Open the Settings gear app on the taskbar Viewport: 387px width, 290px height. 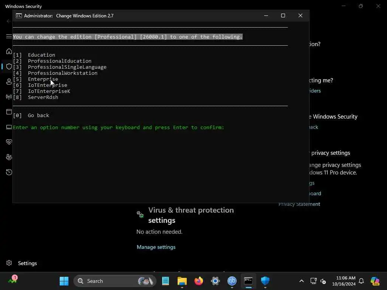coord(215,281)
